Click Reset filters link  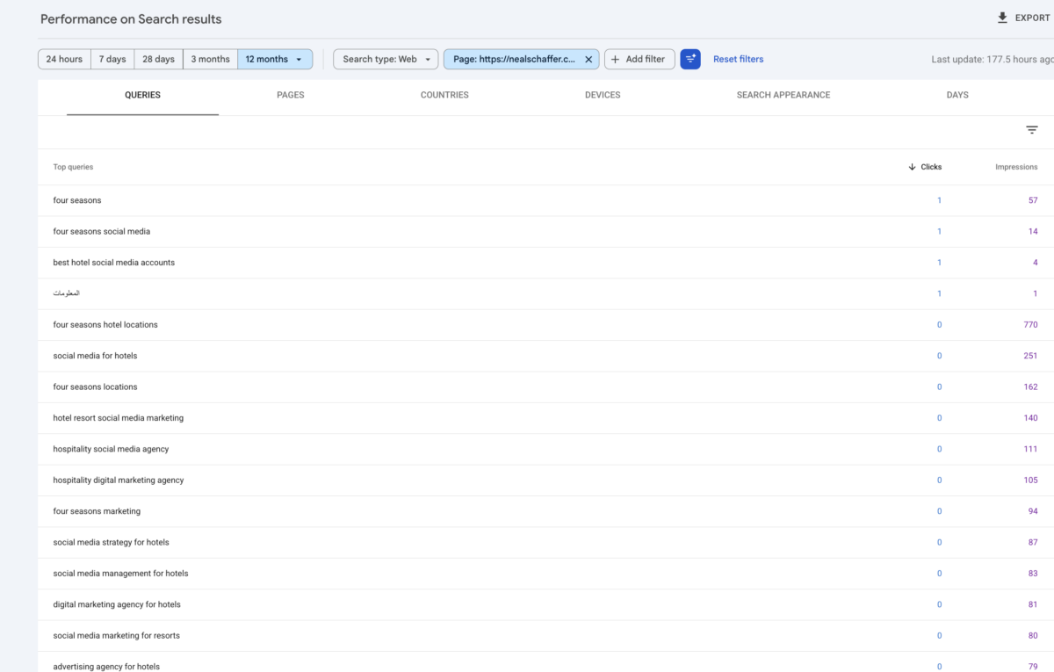738,59
